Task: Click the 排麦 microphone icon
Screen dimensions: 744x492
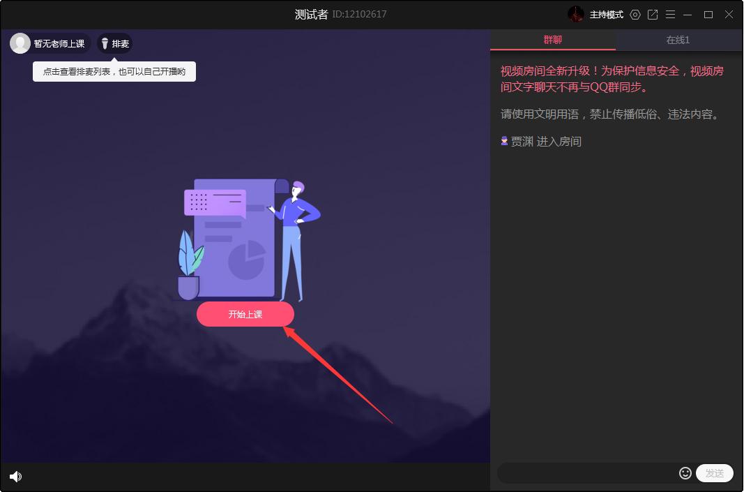Action: (x=105, y=43)
